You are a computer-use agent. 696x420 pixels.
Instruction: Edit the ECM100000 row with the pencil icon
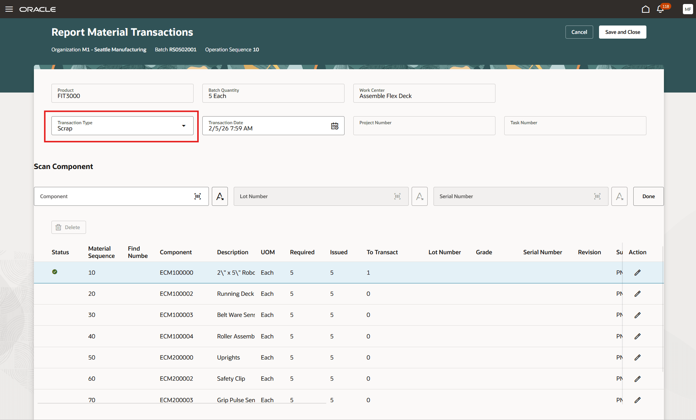pyautogui.click(x=638, y=272)
